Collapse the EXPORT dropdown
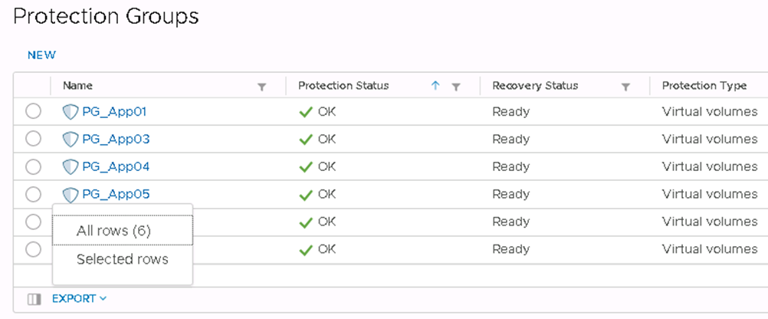 point(79,299)
